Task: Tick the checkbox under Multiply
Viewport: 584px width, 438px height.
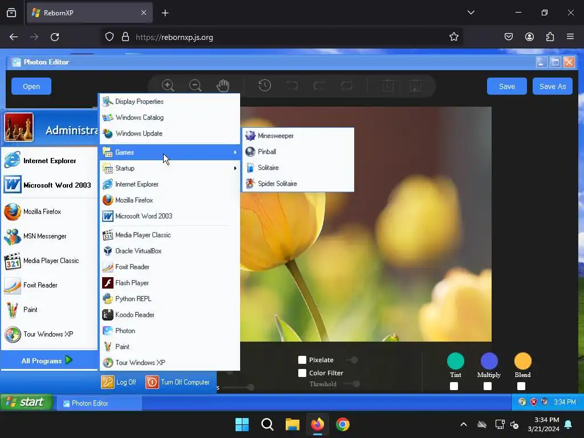Action: [487, 386]
